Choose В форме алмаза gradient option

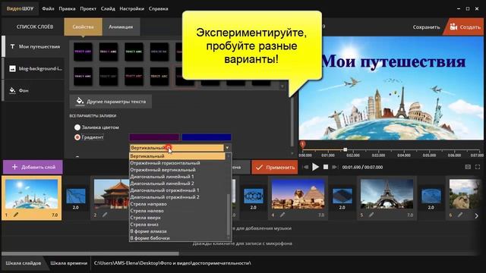coord(177,231)
